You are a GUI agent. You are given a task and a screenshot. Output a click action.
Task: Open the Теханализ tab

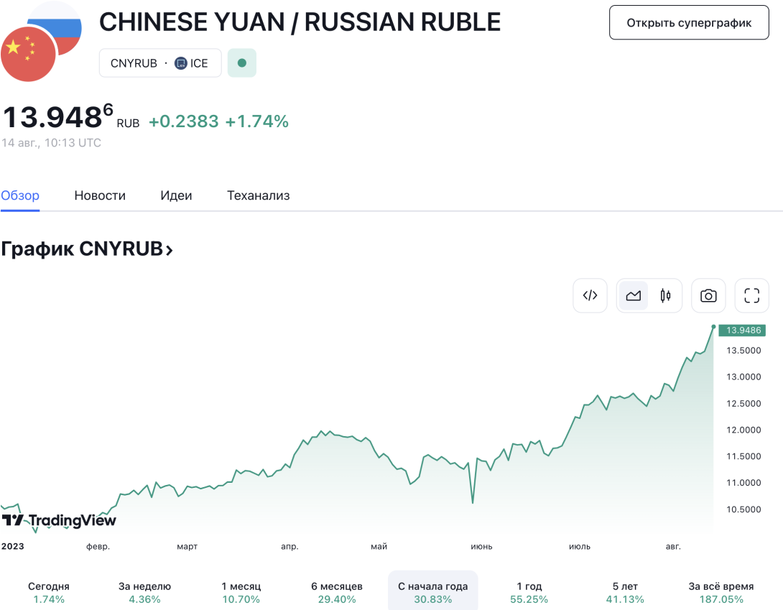[258, 195]
